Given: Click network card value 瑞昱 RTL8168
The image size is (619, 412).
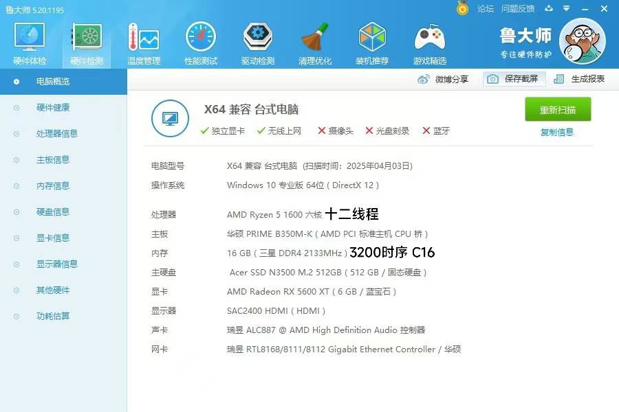Looking at the screenshot, I should 344,350.
